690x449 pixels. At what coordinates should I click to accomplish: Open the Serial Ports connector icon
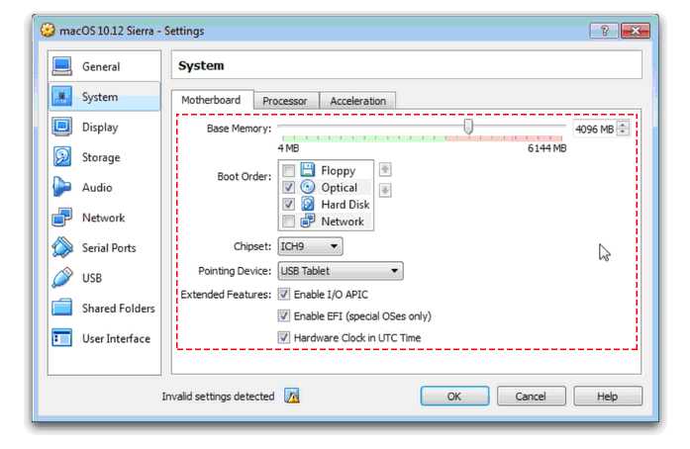(x=62, y=247)
